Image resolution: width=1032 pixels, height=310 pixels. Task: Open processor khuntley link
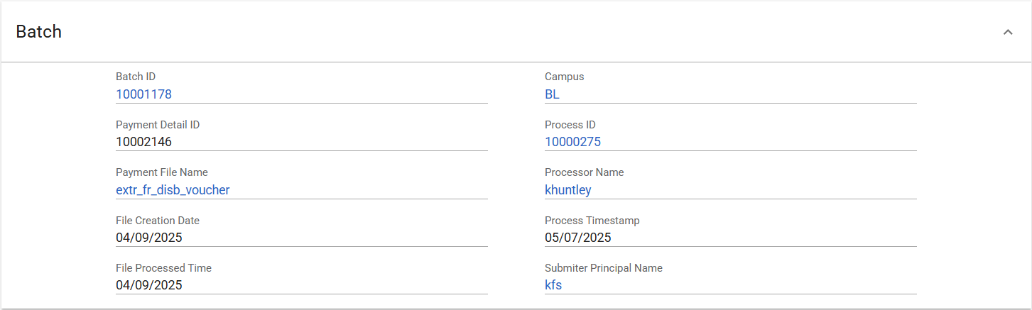coord(568,190)
